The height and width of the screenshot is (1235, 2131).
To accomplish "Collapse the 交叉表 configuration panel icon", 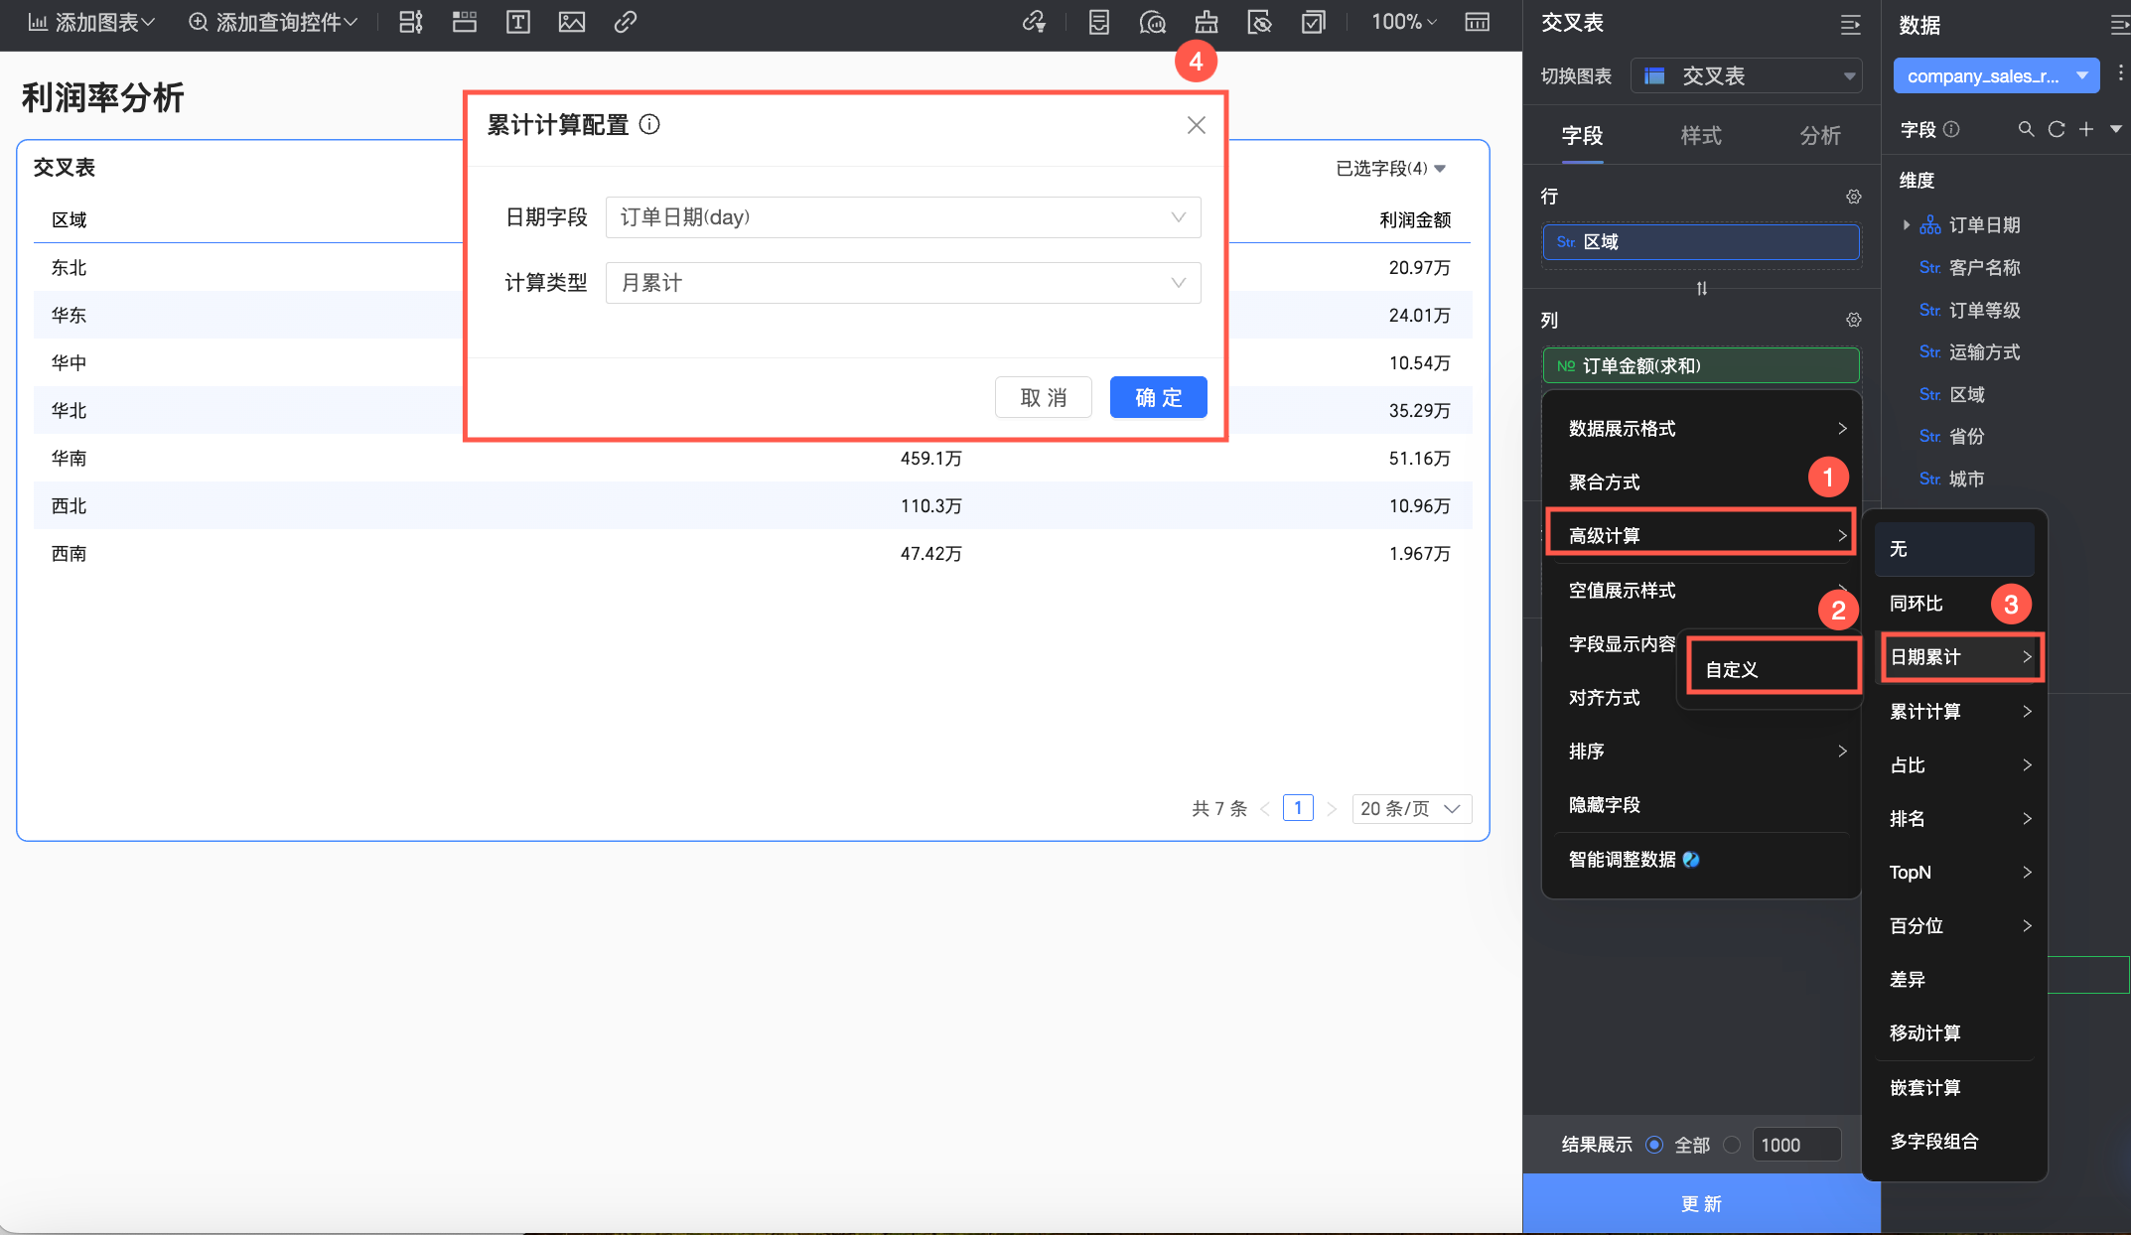I will (x=1851, y=25).
